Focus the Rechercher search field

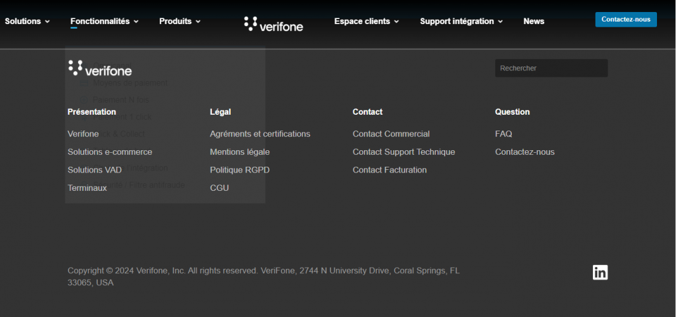point(550,68)
